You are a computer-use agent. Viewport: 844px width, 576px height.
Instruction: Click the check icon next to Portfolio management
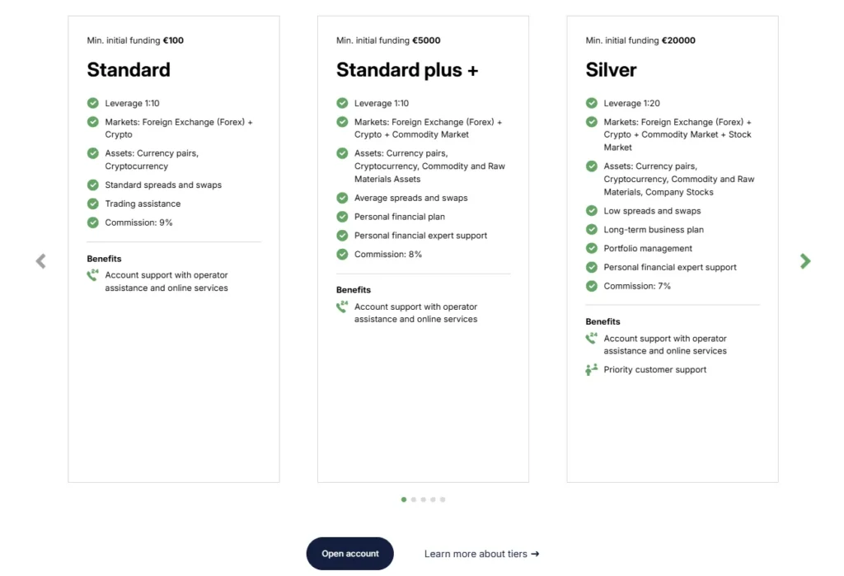[591, 248]
